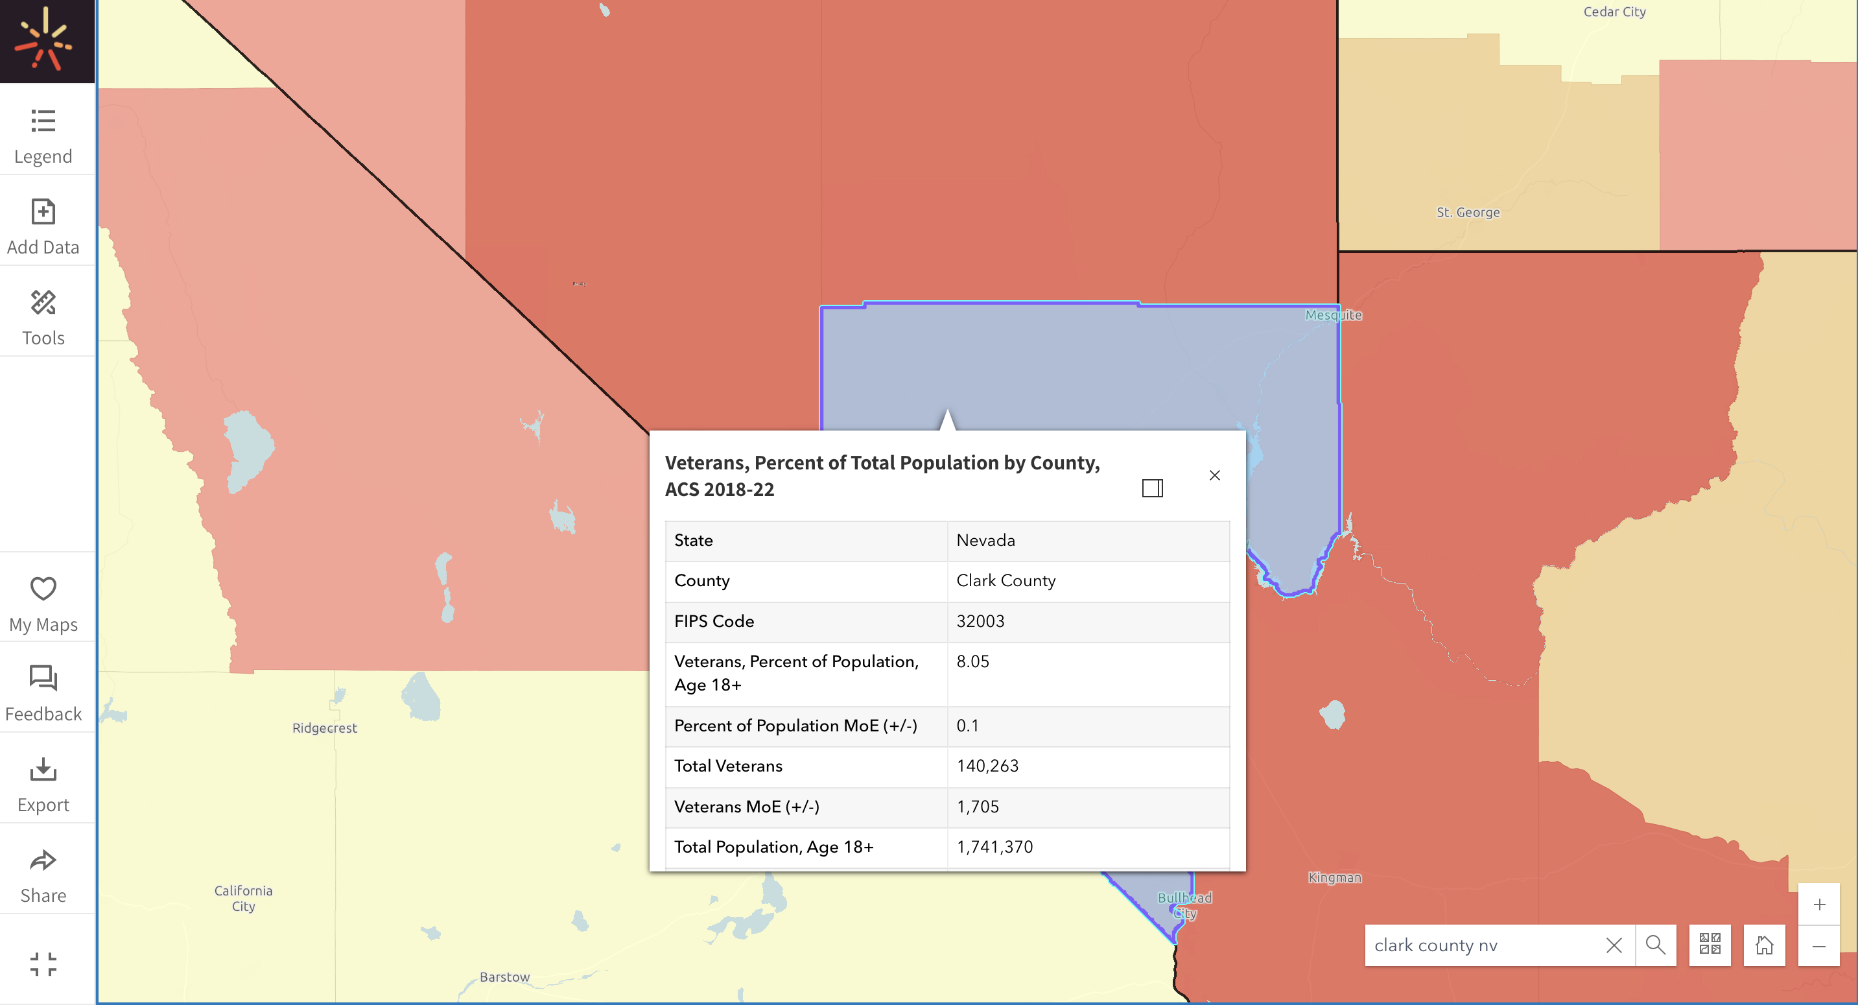Screen dimensions: 1858x1005
Task: Click the Kingman city label on map
Action: tap(1335, 877)
